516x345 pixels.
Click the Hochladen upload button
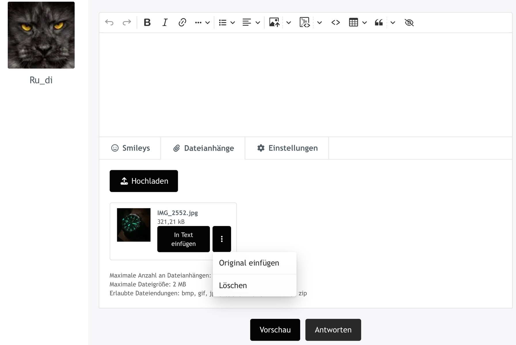coord(144,181)
